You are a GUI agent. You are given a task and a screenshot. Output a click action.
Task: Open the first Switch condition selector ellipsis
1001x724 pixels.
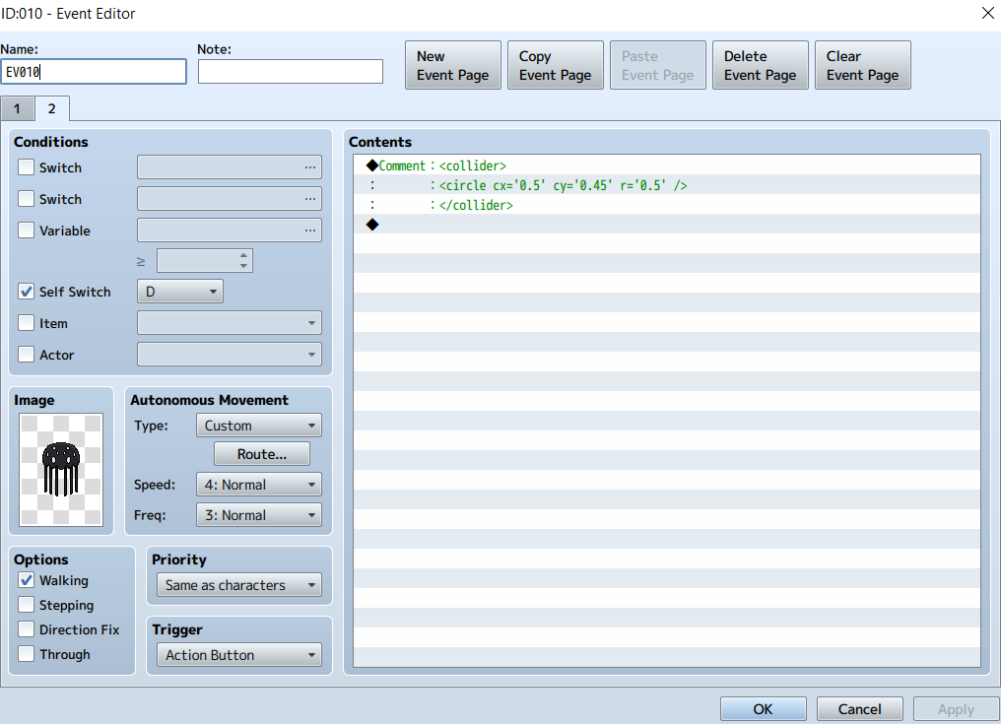310,167
